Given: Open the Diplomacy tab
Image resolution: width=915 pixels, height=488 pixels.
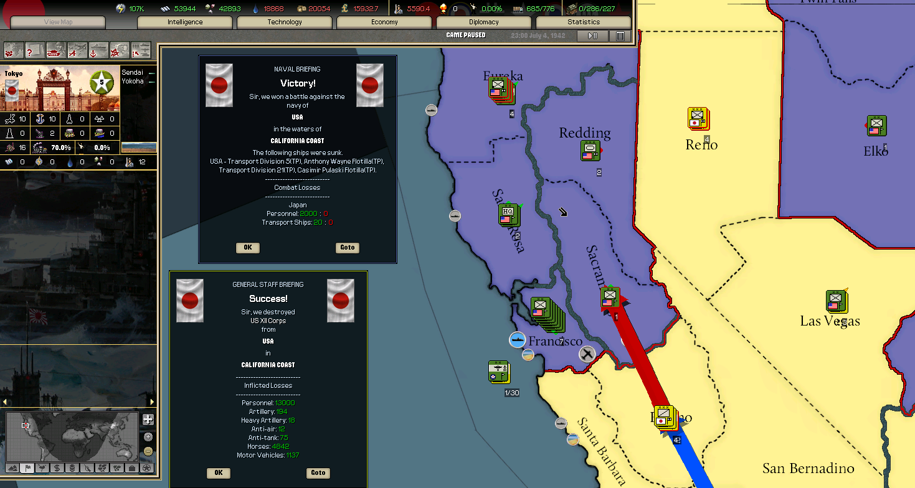Looking at the screenshot, I should pyautogui.click(x=484, y=22).
